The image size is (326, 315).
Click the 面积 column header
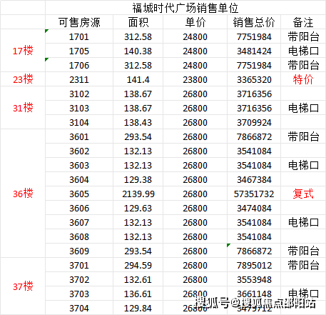click(x=138, y=22)
